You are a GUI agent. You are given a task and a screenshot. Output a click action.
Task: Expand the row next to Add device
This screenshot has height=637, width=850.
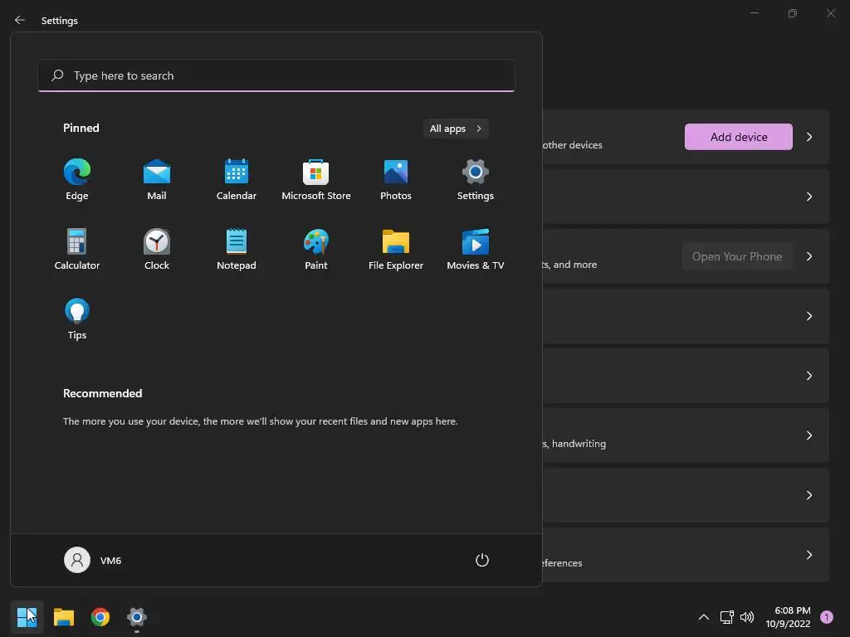pos(808,137)
